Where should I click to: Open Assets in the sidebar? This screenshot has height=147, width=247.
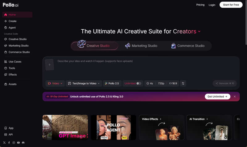[x=17, y=84]
